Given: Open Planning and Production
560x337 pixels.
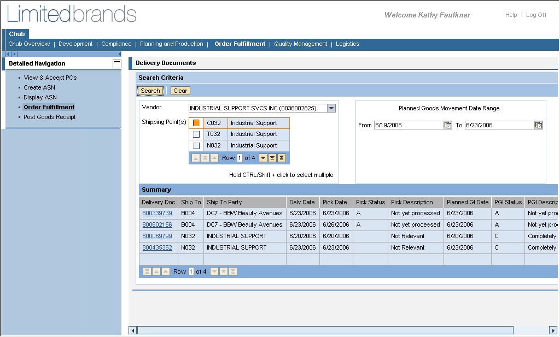Looking at the screenshot, I should tap(171, 44).
